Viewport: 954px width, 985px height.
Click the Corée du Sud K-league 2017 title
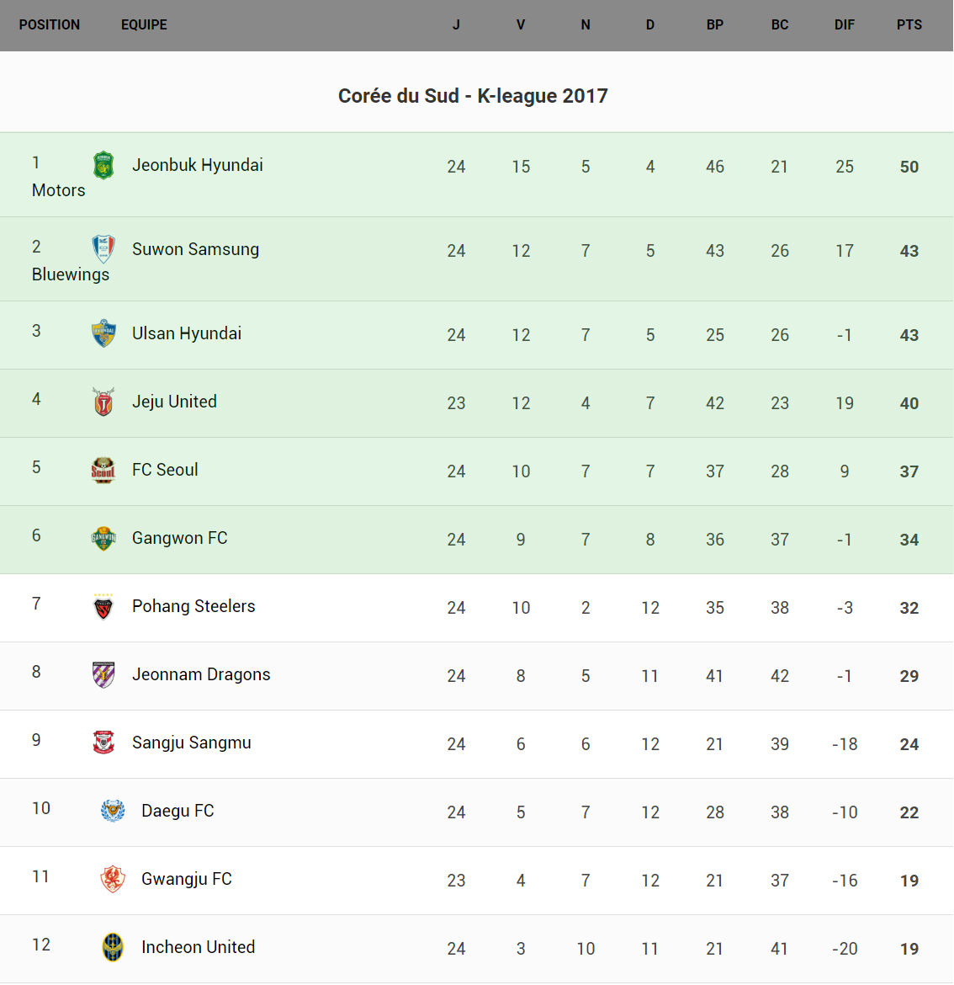pos(473,96)
